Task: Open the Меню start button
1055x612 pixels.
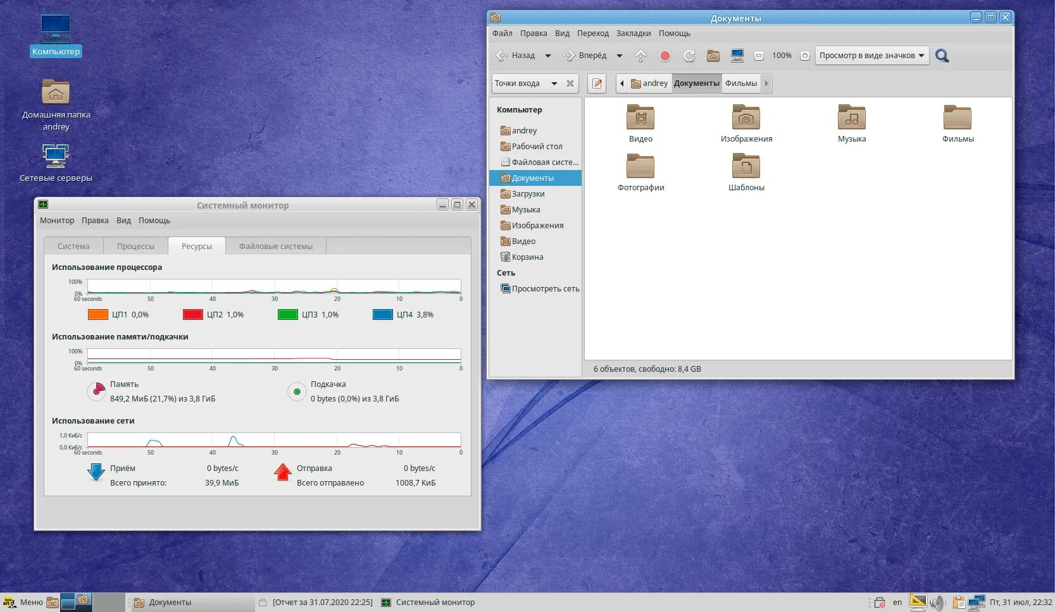Action: [x=23, y=603]
